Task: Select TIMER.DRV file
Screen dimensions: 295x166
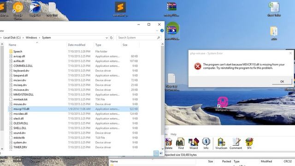Action: coord(20,147)
